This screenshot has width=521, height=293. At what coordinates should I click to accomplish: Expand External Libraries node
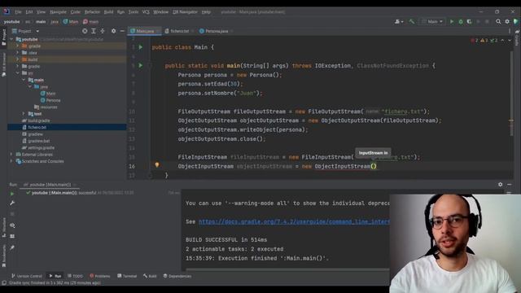[x=11, y=155]
